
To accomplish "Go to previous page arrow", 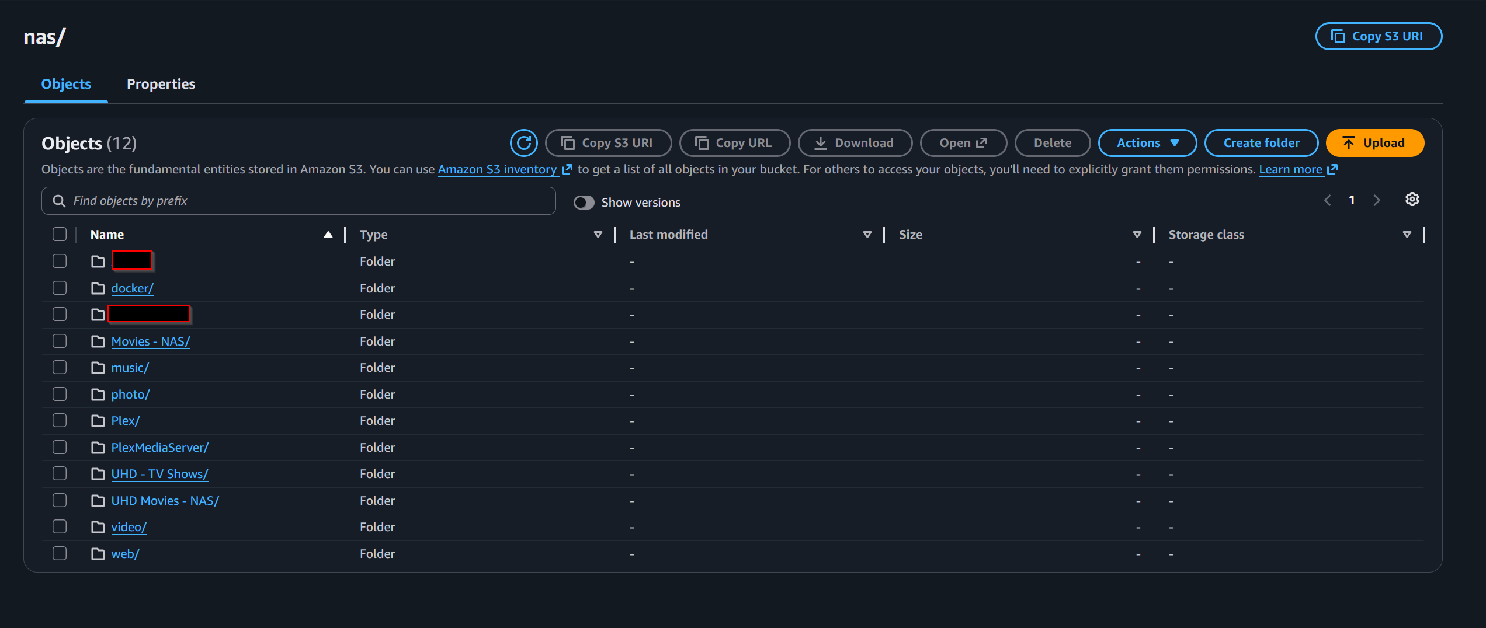I will click(1328, 200).
